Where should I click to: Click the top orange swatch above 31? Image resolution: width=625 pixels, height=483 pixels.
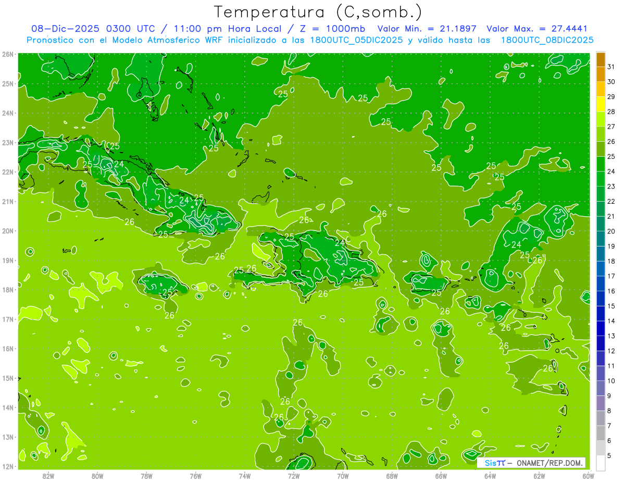click(601, 59)
